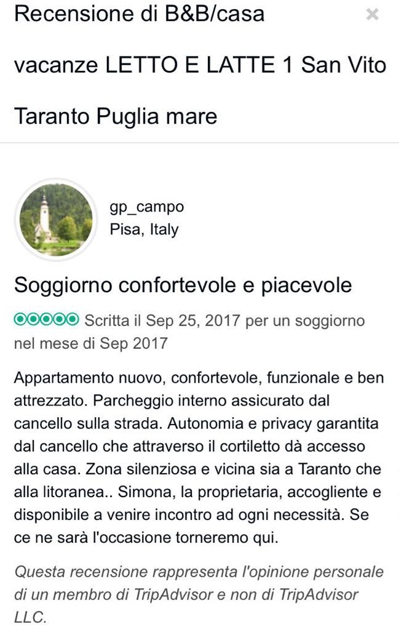Screen dimensions: 399x630
Task: Open the gp_campo username
Action: [x=146, y=207]
